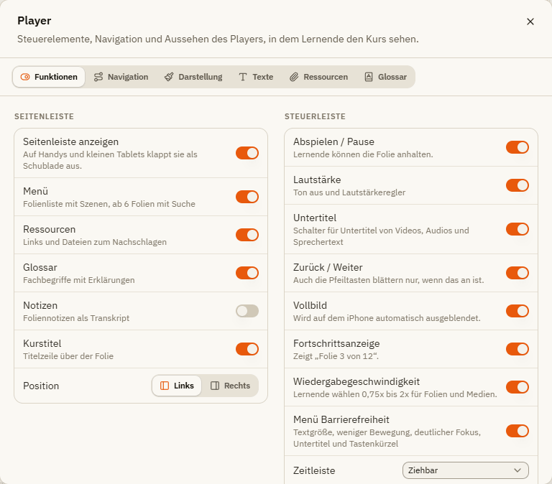The height and width of the screenshot is (484, 552).
Task: Turn off Wiedergabegeschwindigkeit switch
Action: point(517,387)
